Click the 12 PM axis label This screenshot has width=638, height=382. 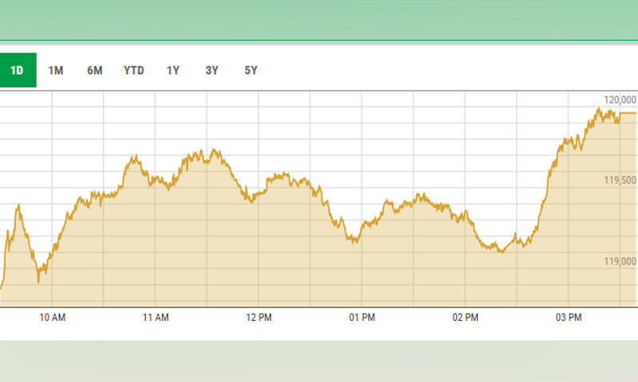[x=258, y=318]
